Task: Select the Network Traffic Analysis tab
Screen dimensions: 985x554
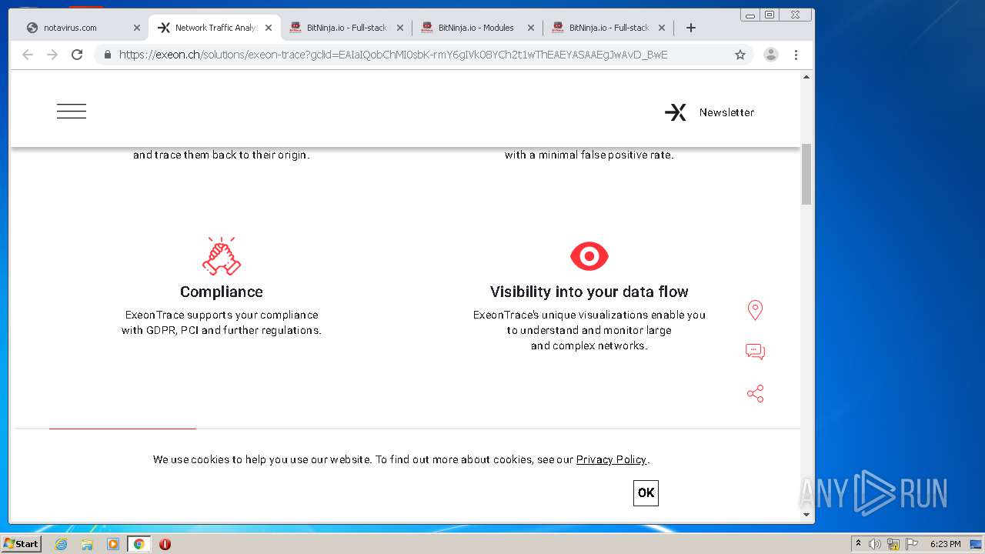Action: tap(215, 28)
